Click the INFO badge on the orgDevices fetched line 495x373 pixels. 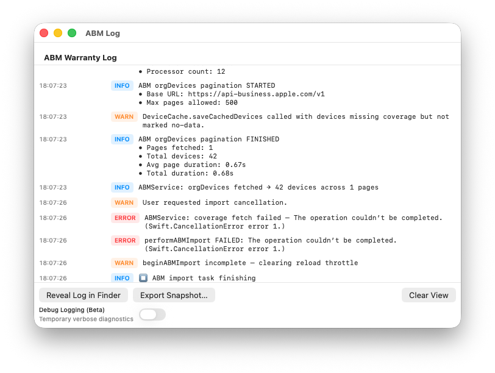pyautogui.click(x=122, y=187)
